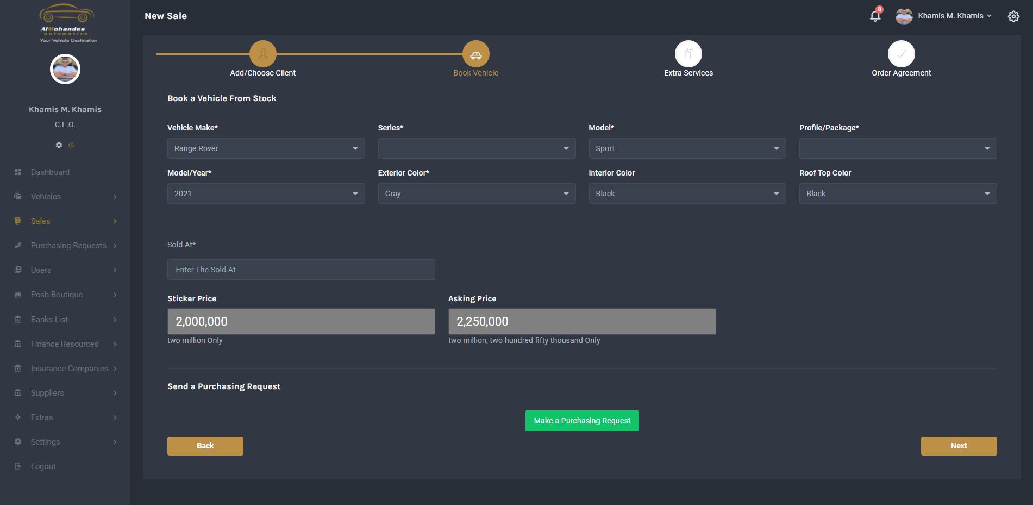The width and height of the screenshot is (1033, 505).
Task: Open the Suppliers menu item
Action: (47, 393)
